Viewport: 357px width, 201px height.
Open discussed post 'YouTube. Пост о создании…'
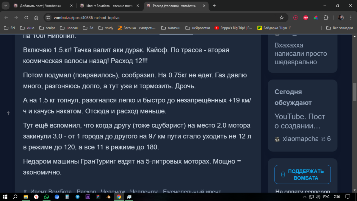click(x=300, y=121)
